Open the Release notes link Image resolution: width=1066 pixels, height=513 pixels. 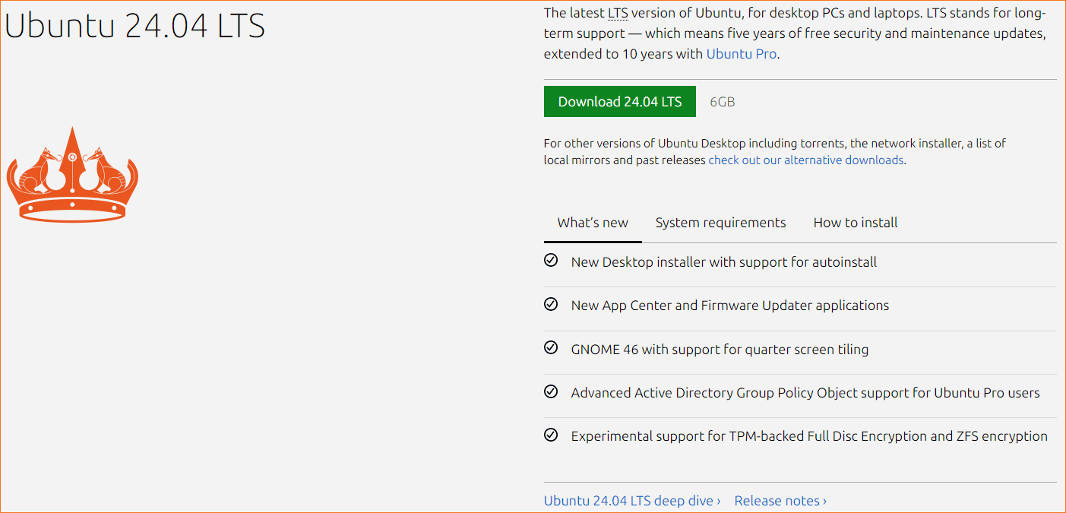click(x=780, y=501)
